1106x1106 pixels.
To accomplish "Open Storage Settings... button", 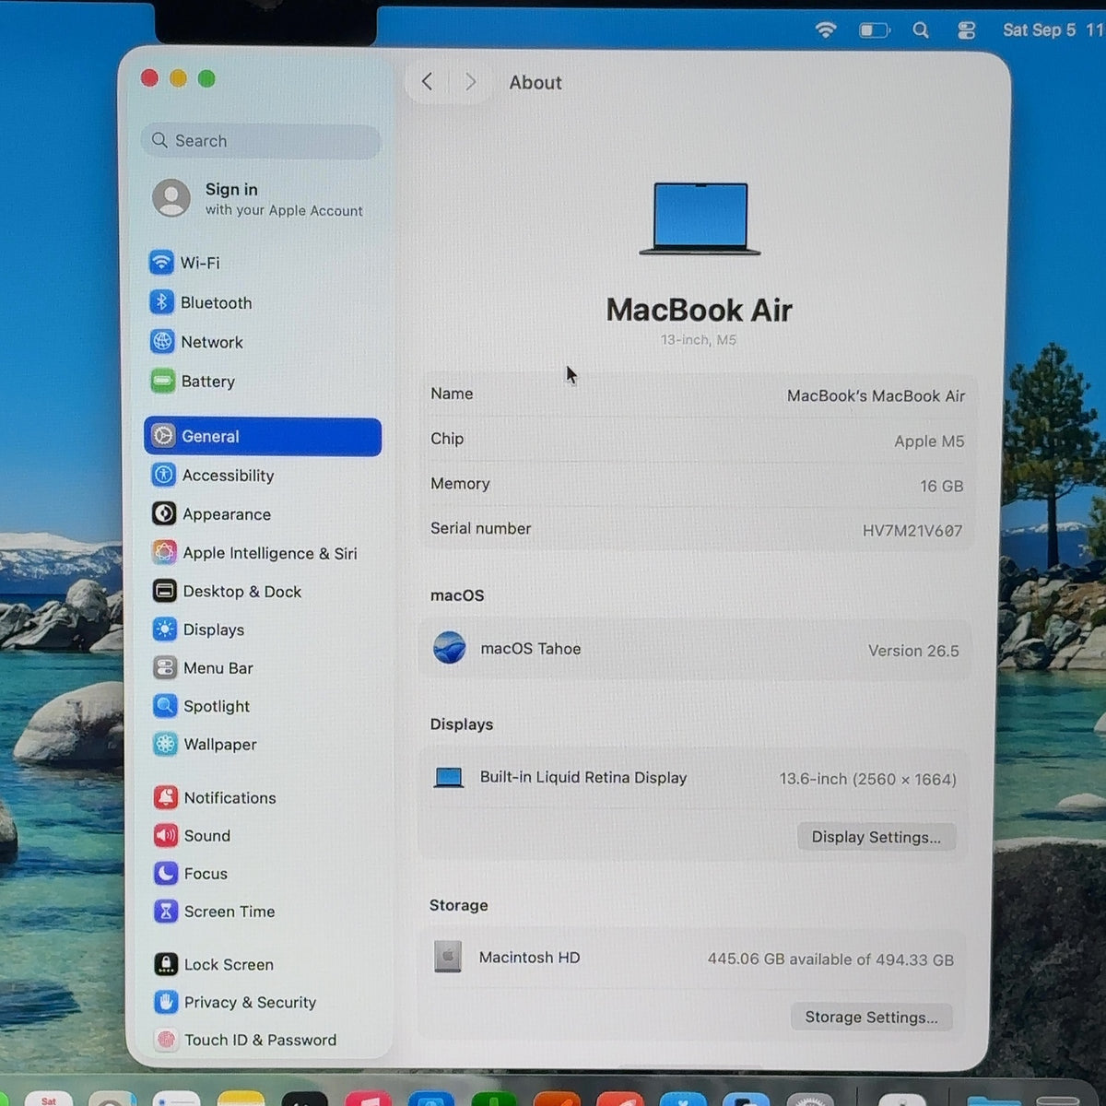I will (x=871, y=1017).
